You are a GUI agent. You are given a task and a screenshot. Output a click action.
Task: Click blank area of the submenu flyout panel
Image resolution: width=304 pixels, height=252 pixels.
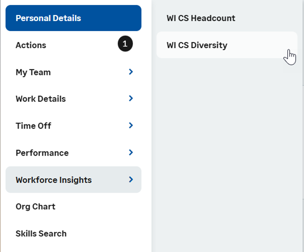pyautogui.click(x=226, y=151)
